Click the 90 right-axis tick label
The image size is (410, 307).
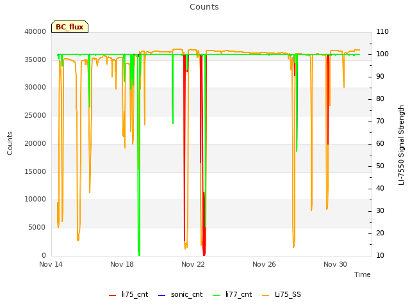tap(380, 77)
